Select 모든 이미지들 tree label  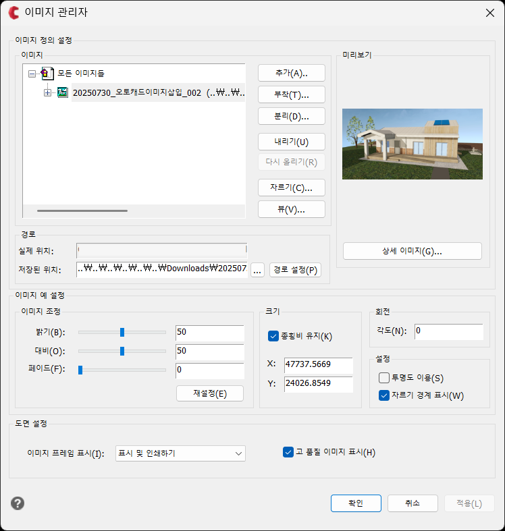tap(80, 73)
